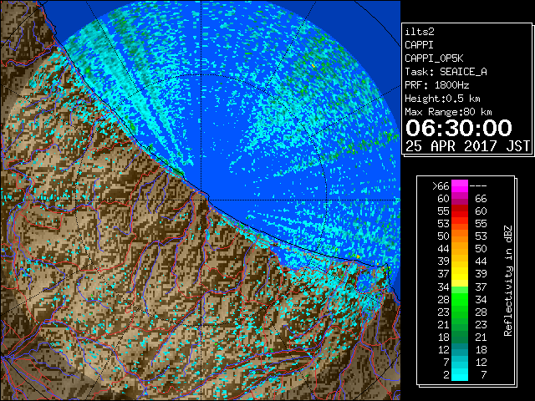This screenshot has height=401, width=535.
Task: Click the '>66' legend value label
Action: click(x=441, y=186)
